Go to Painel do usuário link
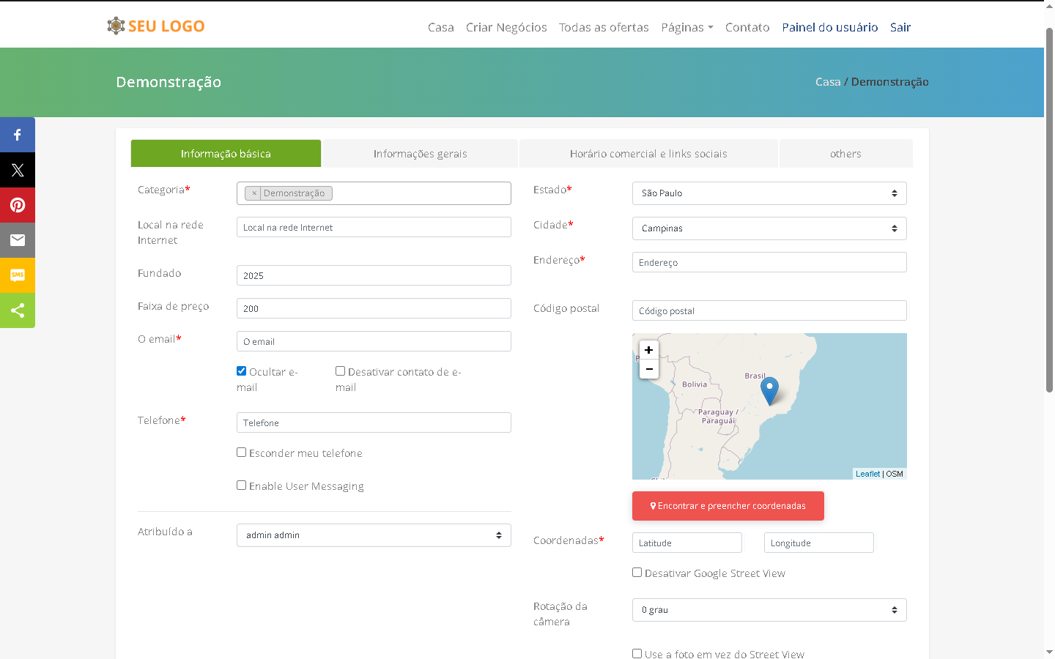 click(829, 27)
